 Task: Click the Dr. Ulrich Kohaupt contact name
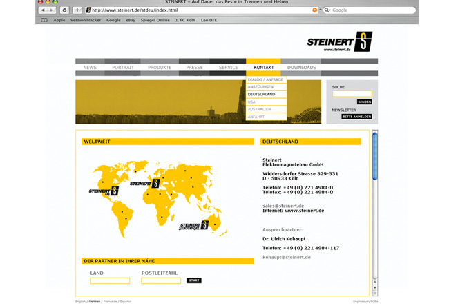tap(284, 239)
